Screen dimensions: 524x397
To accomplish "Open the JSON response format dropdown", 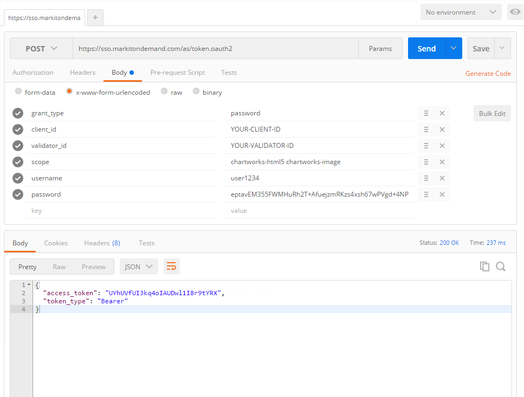I will pyautogui.click(x=139, y=266).
